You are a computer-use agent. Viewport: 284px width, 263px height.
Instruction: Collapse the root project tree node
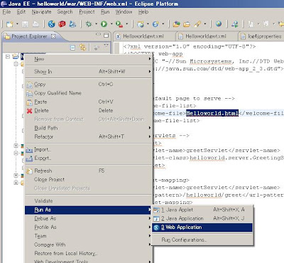tap(8, 56)
